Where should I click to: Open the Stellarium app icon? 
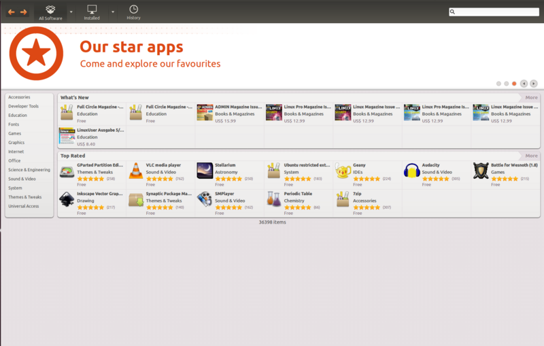(x=205, y=170)
